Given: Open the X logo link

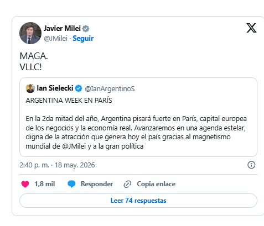Looking at the screenshot, I should pos(251,28).
